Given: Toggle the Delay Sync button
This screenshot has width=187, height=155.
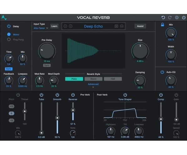Looking at the screenshot, I should (9, 69).
